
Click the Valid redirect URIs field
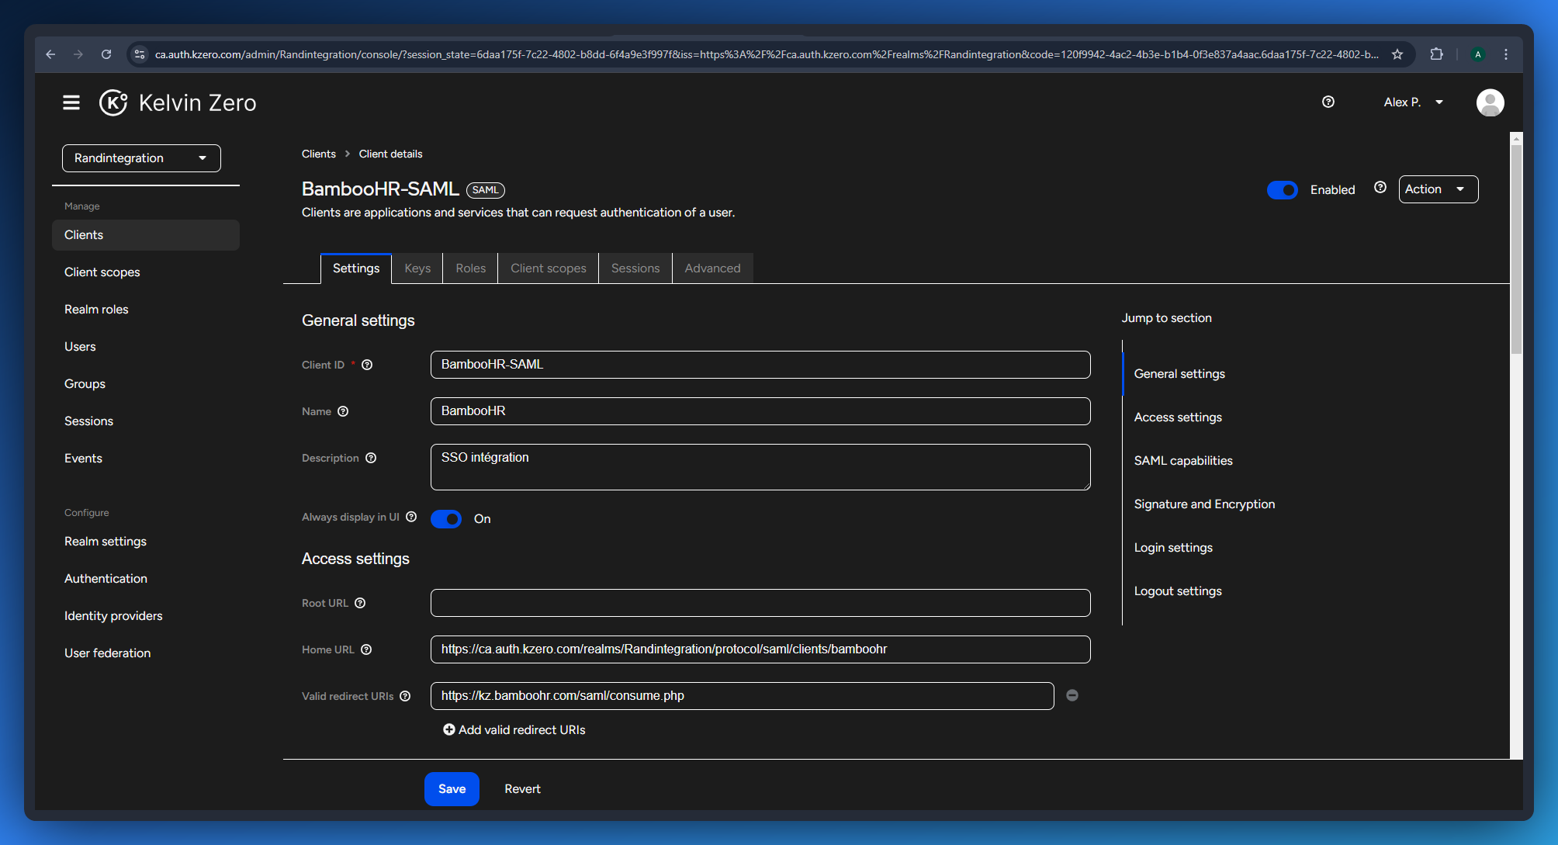pos(742,696)
